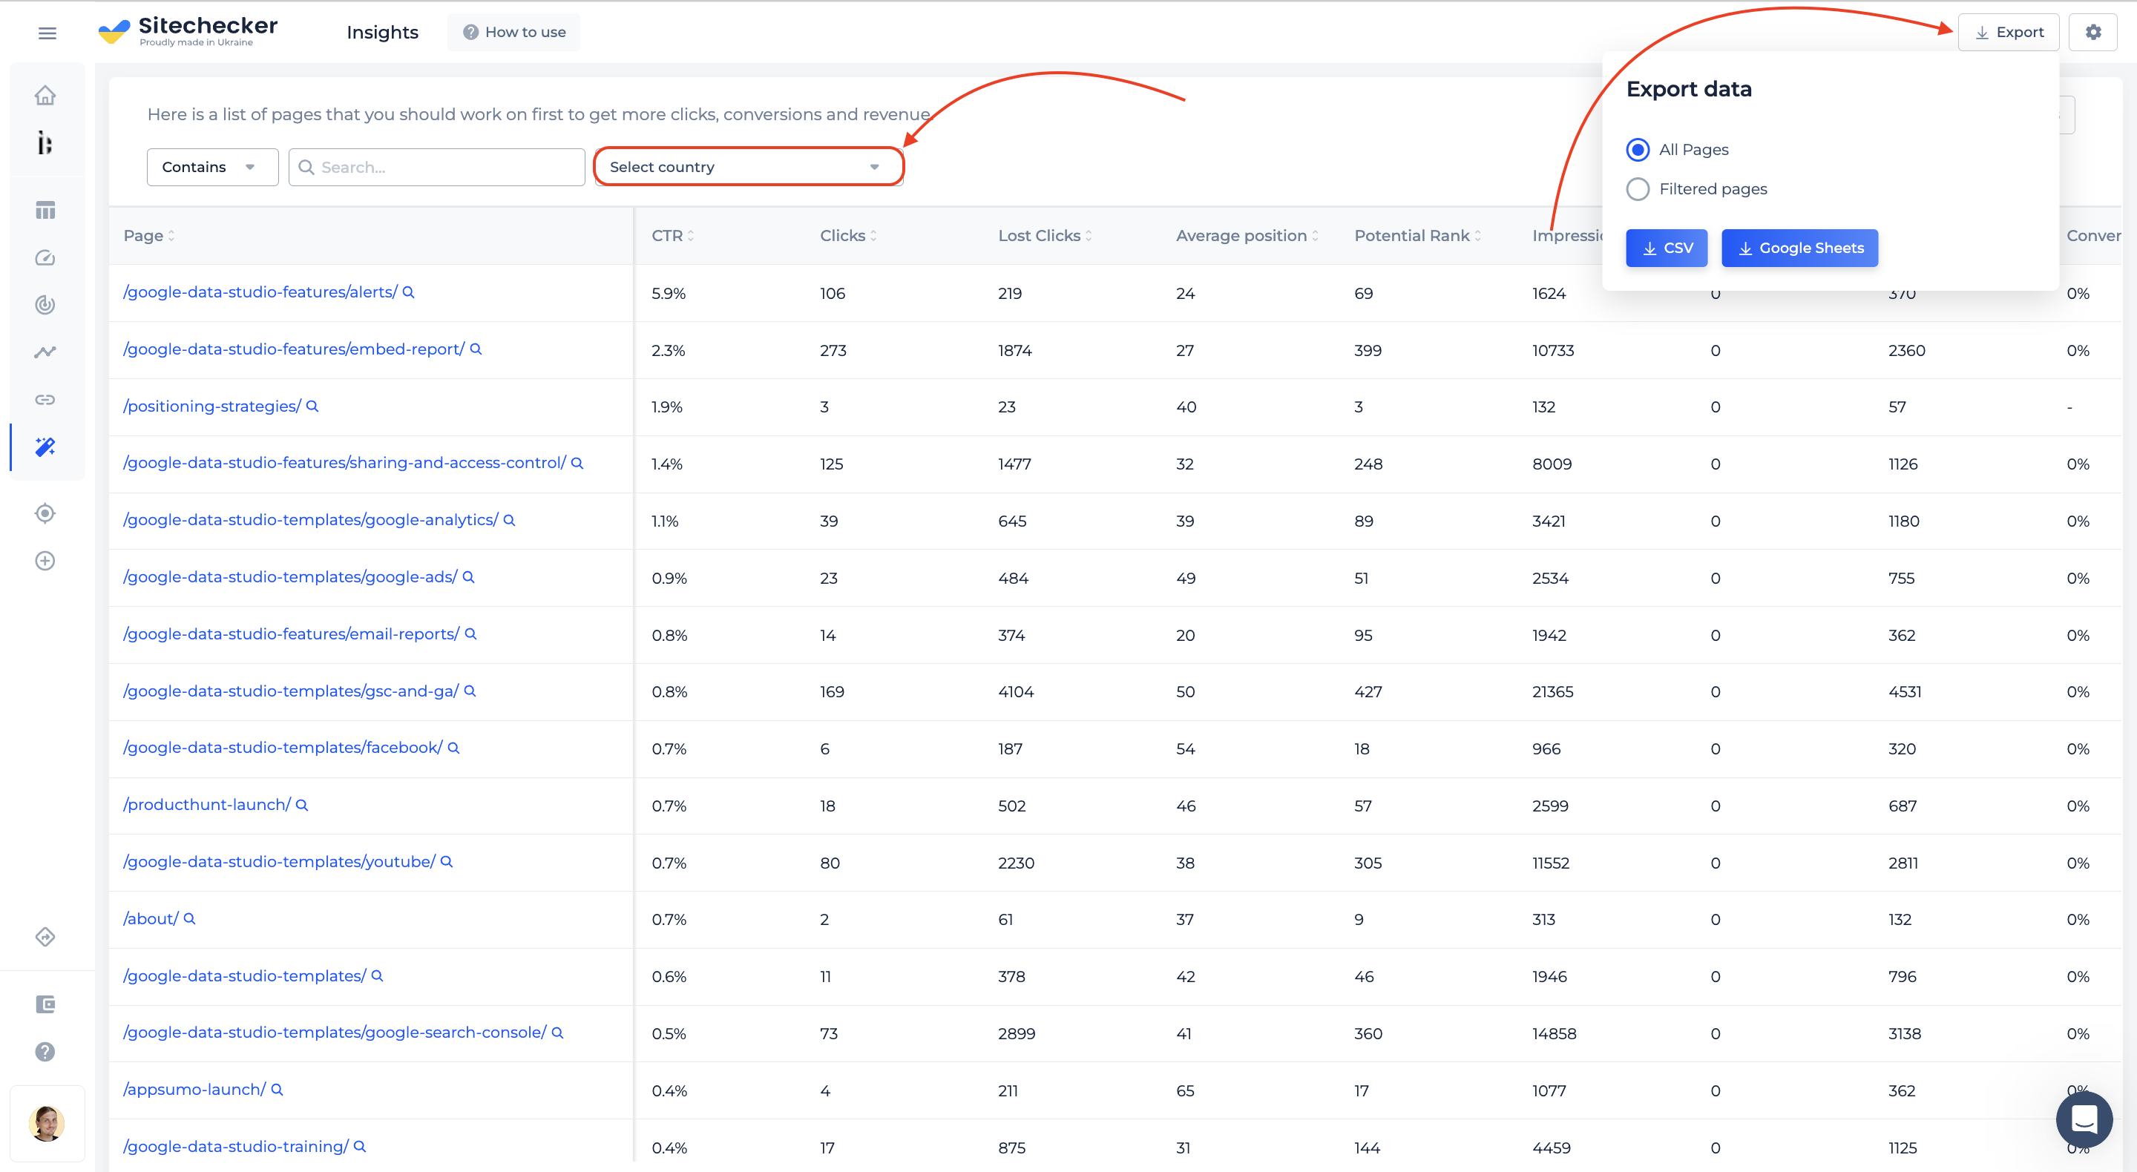Image resolution: width=2137 pixels, height=1172 pixels.
Task: Download the export as CSV
Action: pyautogui.click(x=1667, y=248)
